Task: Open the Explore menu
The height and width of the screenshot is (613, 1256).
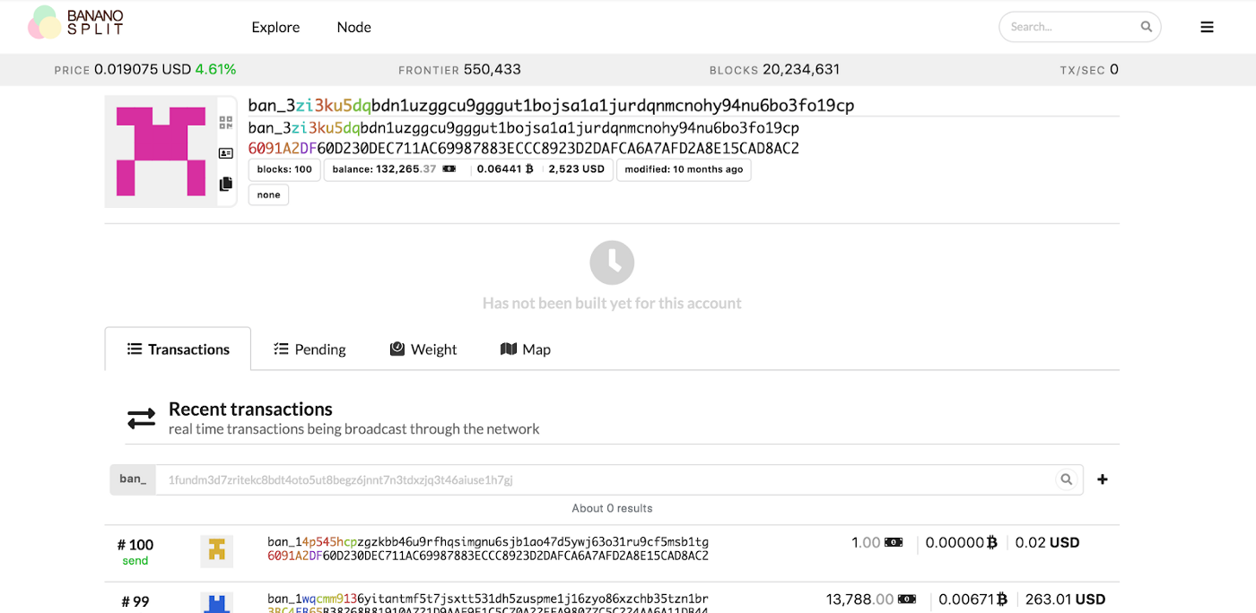Action: (275, 27)
